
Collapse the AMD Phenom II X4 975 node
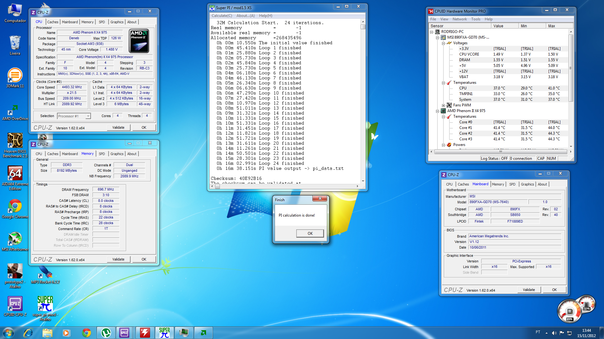click(438, 111)
